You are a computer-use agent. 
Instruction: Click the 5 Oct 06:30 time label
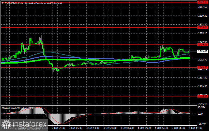coord(178,128)
